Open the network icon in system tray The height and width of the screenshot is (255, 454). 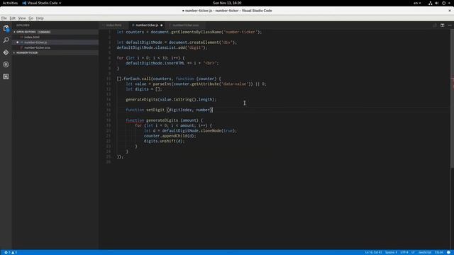click(431, 3)
